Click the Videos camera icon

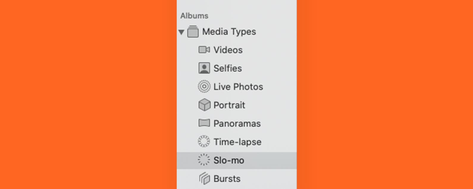[204, 50]
